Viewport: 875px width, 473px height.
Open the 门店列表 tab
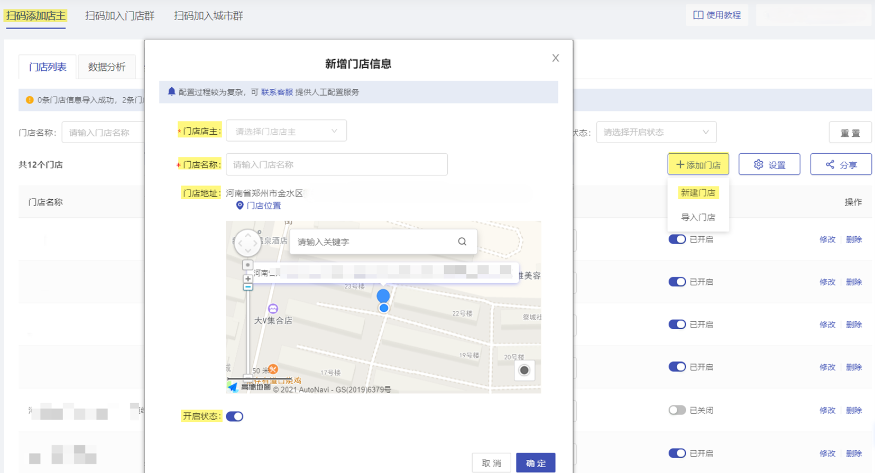point(48,67)
